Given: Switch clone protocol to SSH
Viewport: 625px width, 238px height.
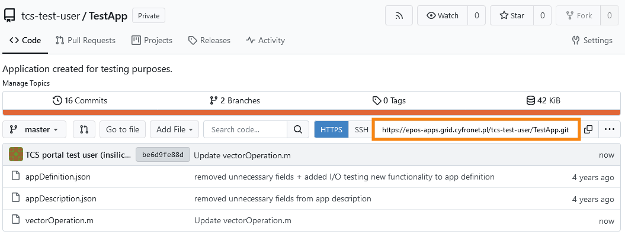Looking at the screenshot, I should click(361, 129).
